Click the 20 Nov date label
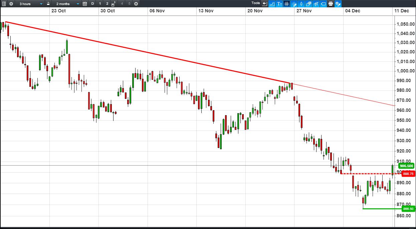 click(x=255, y=11)
